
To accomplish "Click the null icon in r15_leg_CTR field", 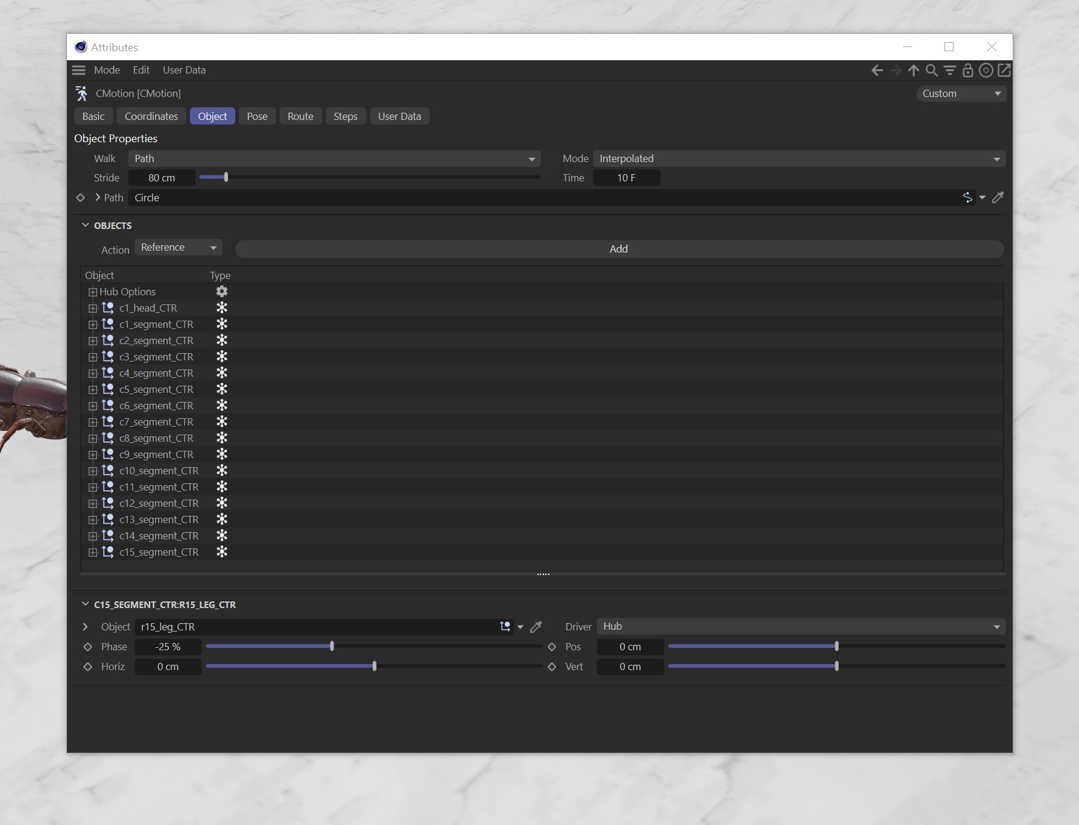I will 505,627.
